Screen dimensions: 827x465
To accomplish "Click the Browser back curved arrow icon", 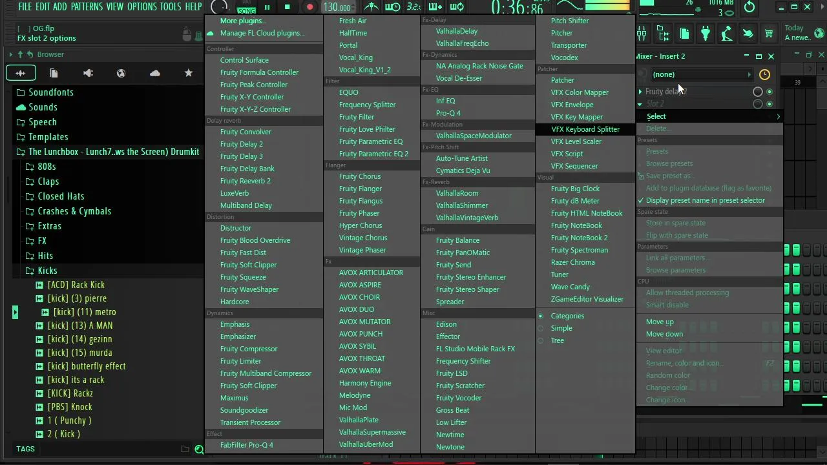I will tap(31, 54).
